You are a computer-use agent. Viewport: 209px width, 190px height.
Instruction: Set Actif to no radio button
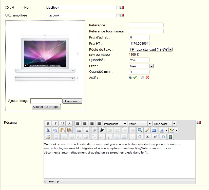pyautogui.click(x=143, y=78)
